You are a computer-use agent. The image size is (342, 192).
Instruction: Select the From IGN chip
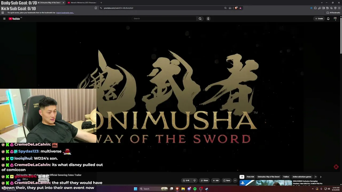(x=250, y=177)
